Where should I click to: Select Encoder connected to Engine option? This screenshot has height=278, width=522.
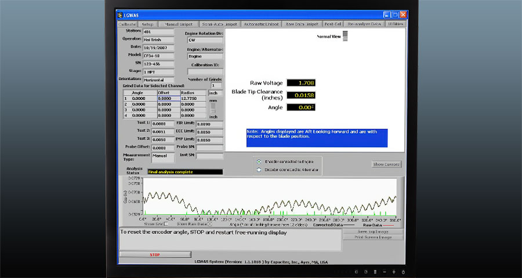tap(259, 161)
